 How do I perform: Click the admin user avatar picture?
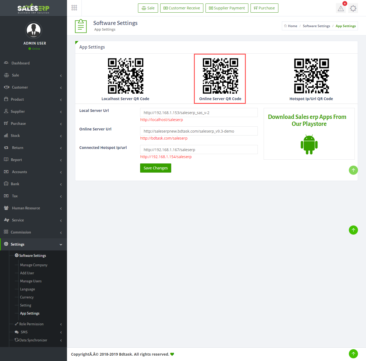pyautogui.click(x=33, y=30)
